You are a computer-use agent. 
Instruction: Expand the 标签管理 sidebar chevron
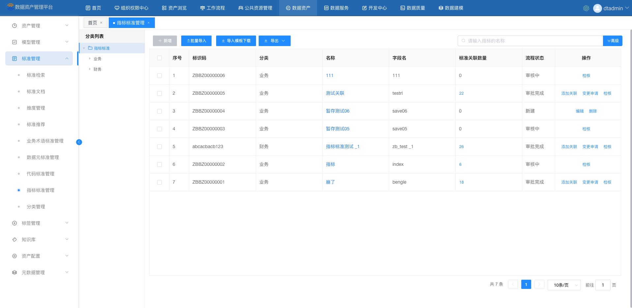tap(67, 223)
